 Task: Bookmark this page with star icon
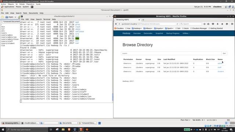click(x=205, y=24)
